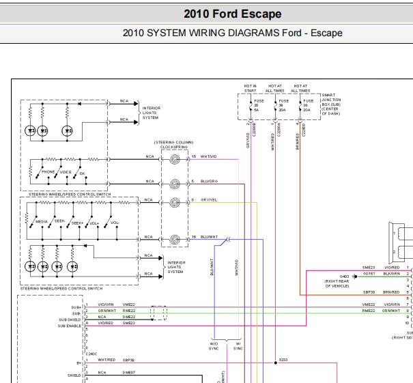Viewport: 413px width, 383px height.
Task: Select the "SMART JUNCTION BOX (SJB)" label
Action: click(331, 100)
